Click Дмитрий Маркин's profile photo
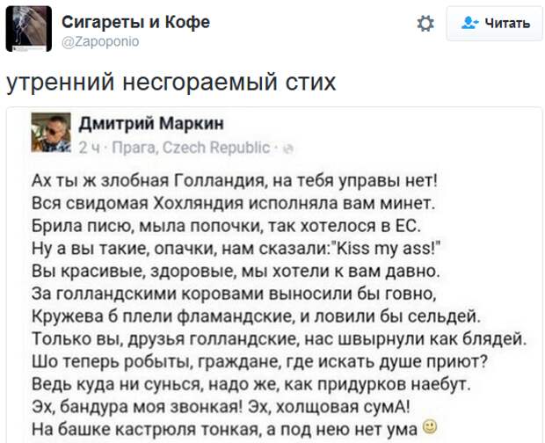The image size is (545, 443). tap(51, 133)
